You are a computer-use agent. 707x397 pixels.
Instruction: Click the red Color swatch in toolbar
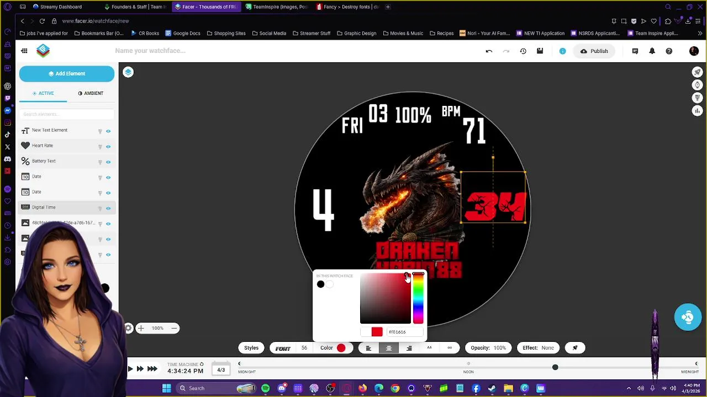point(341,348)
